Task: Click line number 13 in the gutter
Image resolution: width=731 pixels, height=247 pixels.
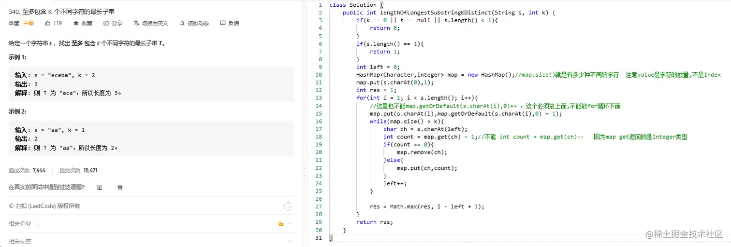Action: point(319,98)
